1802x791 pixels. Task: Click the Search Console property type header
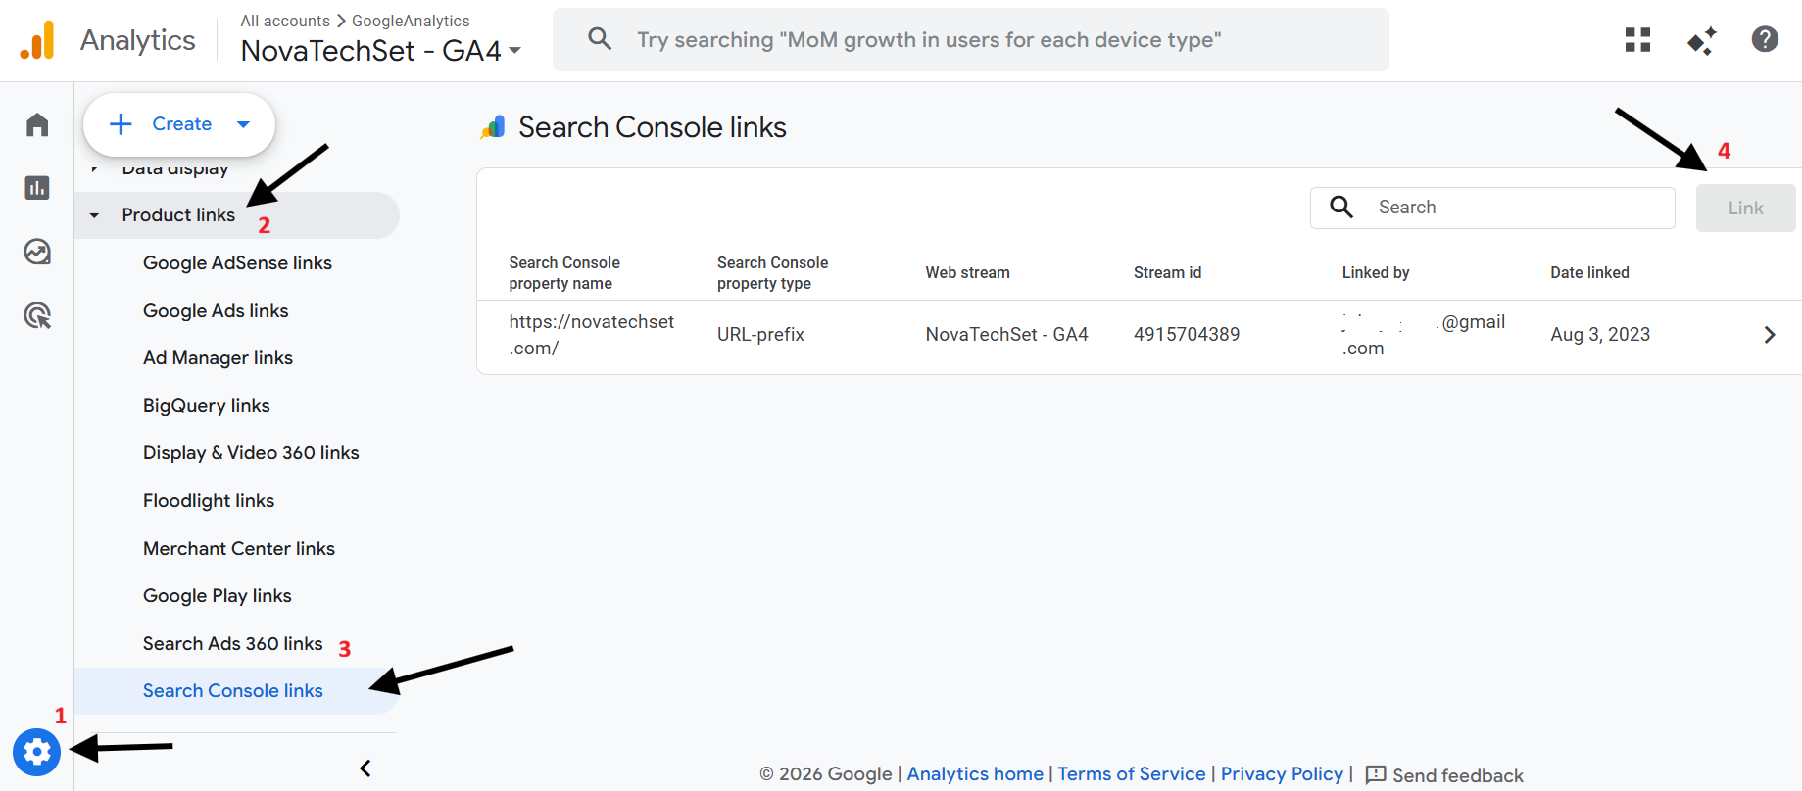pos(772,273)
